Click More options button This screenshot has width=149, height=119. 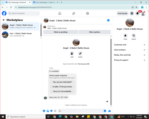click(x=94, y=32)
